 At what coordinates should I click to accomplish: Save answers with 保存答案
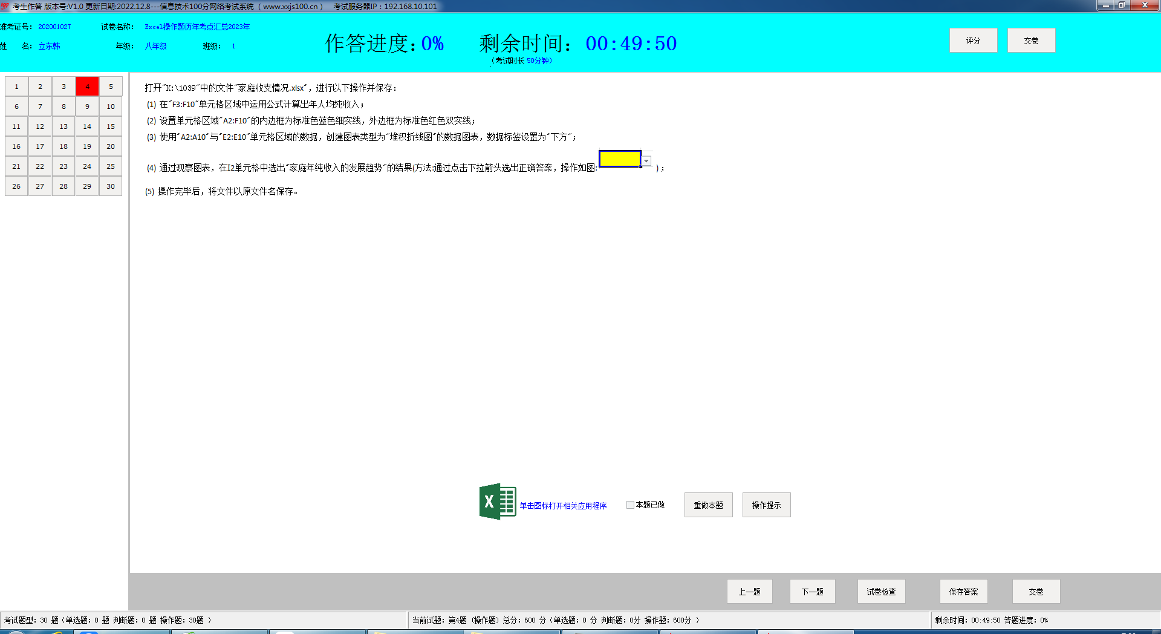(x=963, y=592)
